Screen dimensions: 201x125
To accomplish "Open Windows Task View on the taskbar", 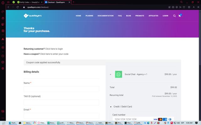I will (x=3, y=123).
